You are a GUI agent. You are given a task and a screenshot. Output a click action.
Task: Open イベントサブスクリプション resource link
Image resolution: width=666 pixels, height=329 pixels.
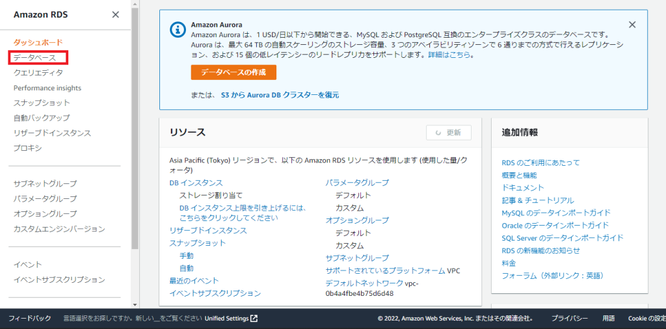[x=215, y=293]
